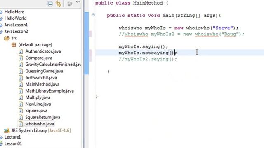Click the Compare.java file icon

click(21, 58)
